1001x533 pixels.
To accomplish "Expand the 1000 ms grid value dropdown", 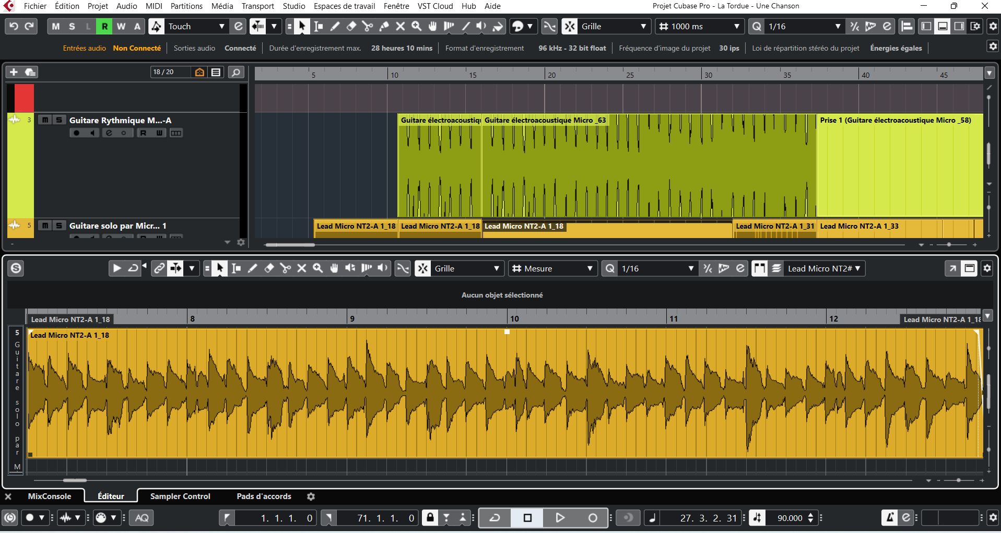I will tap(736, 27).
